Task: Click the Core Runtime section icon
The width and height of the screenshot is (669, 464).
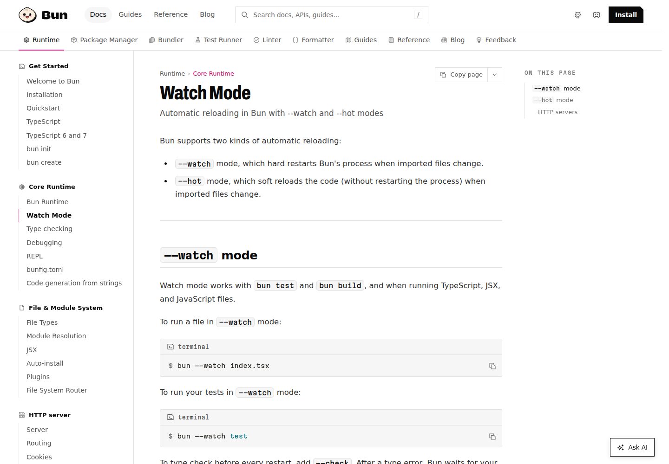Action: coord(22,187)
